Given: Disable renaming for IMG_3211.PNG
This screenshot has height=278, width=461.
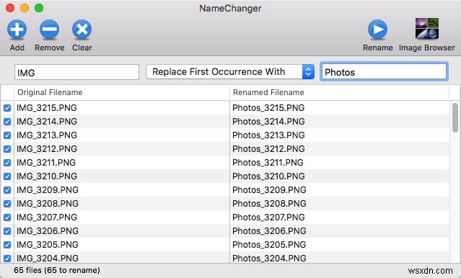Looking at the screenshot, I should click(7, 163).
